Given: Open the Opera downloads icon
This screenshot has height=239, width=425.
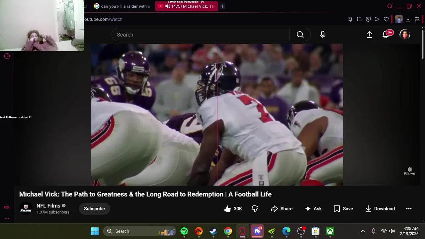Looking at the screenshot, I should coord(408,19).
